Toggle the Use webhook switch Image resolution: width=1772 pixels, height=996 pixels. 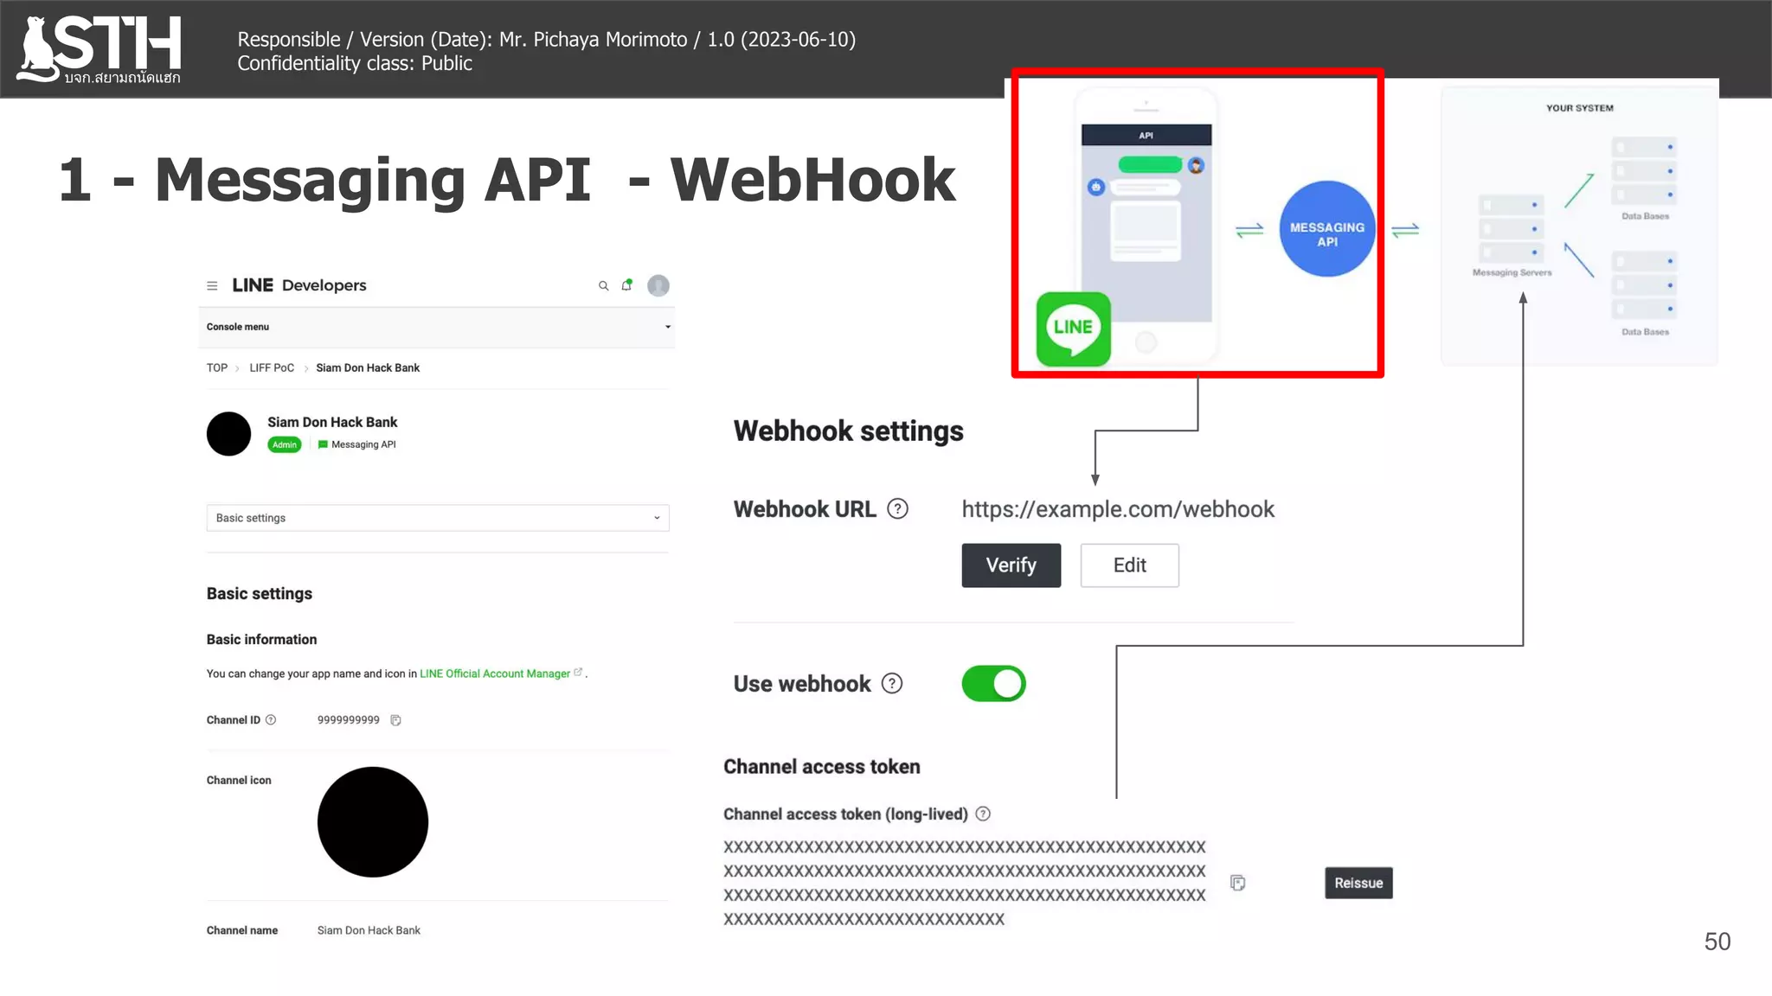tap(993, 683)
